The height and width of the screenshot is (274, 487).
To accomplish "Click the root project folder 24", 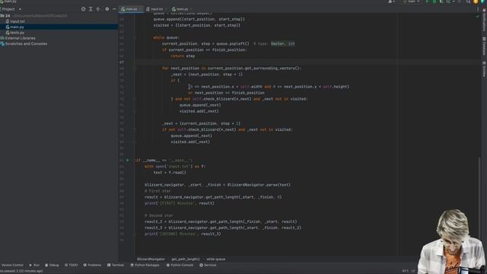I will click(8, 15).
